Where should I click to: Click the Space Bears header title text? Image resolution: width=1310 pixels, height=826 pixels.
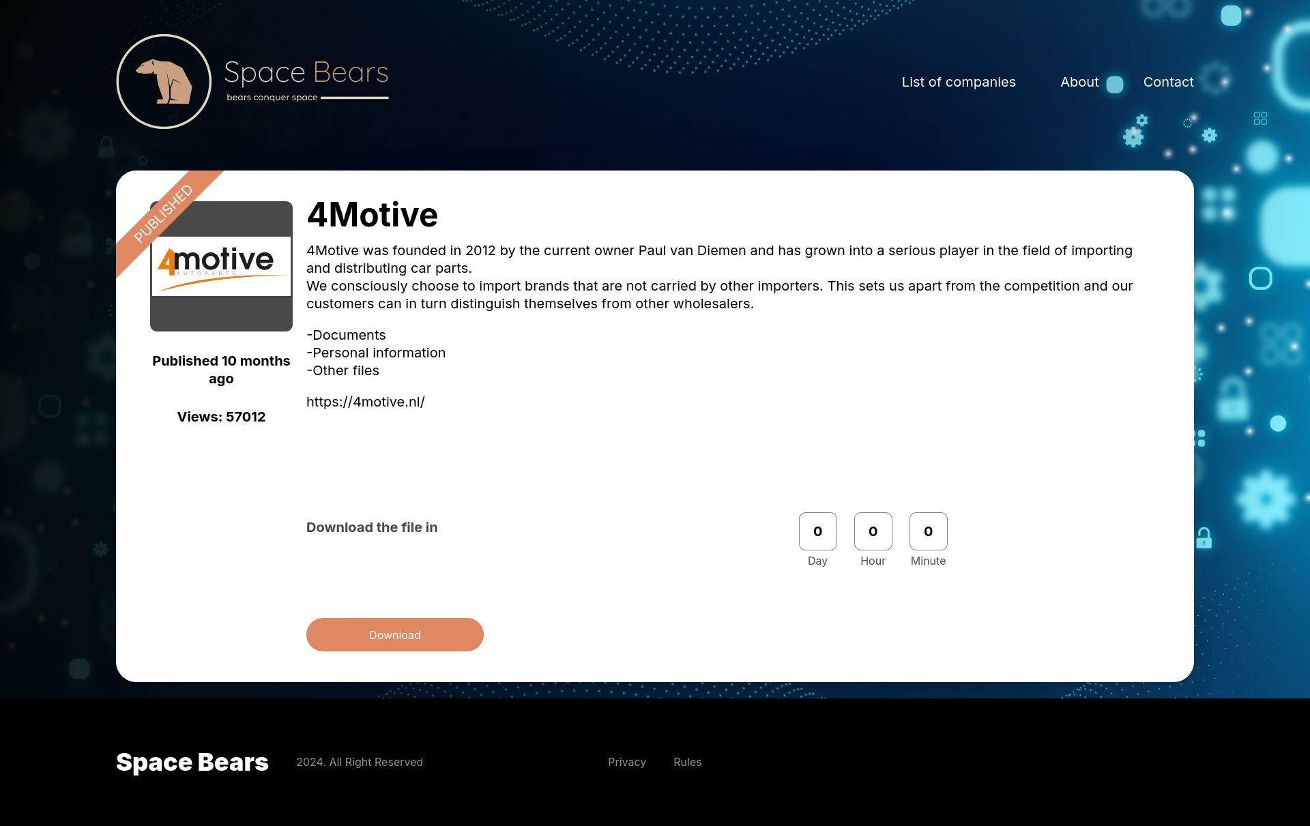(306, 72)
